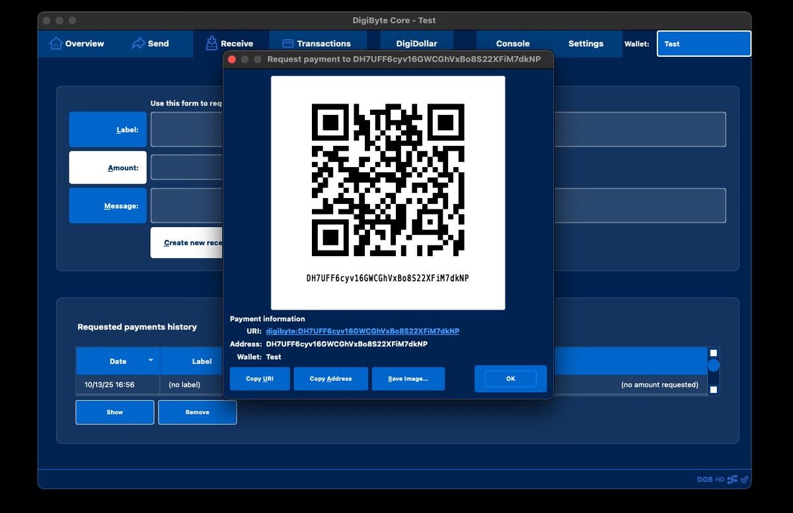Click Save Image in the payment dialog

tap(408, 378)
